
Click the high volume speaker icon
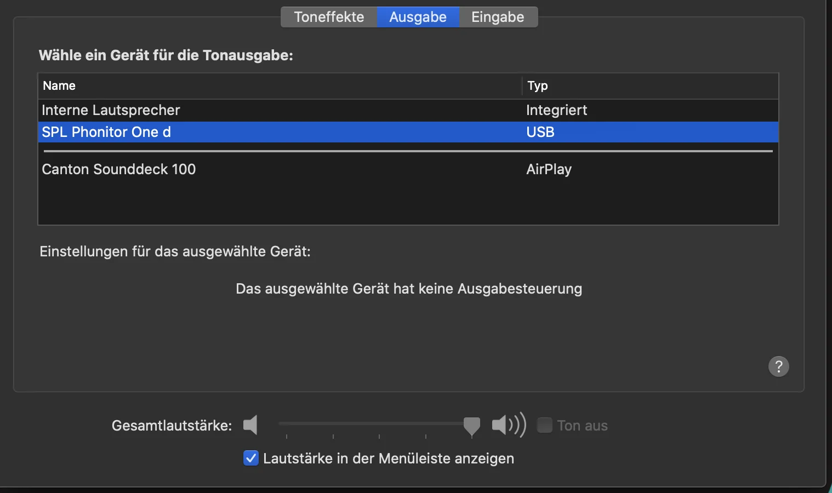pos(509,425)
